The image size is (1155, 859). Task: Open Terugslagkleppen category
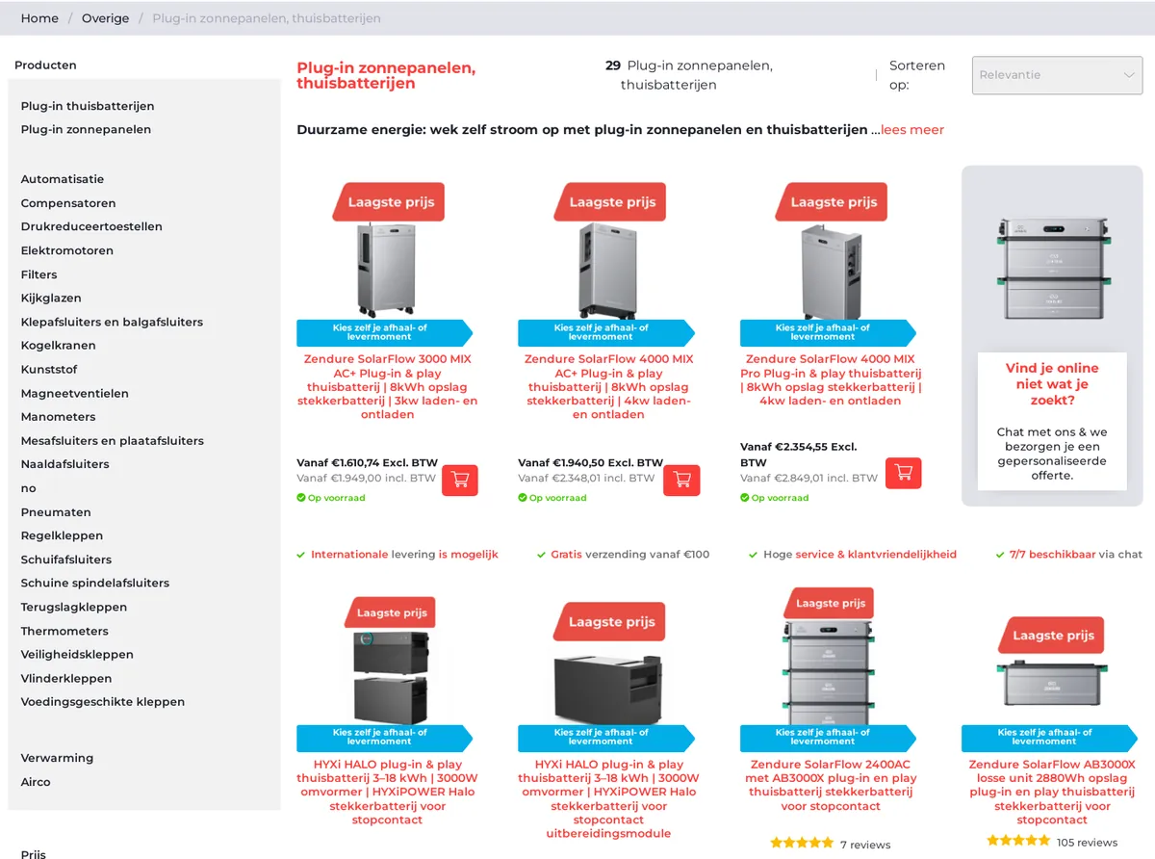click(74, 607)
